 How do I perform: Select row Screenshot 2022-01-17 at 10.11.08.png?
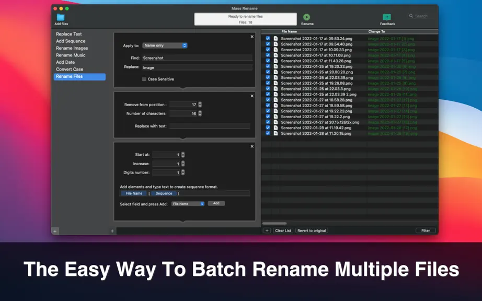350,55
